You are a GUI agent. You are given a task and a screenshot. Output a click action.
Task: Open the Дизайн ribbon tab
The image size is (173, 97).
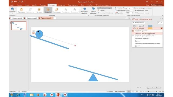coord(35,5)
